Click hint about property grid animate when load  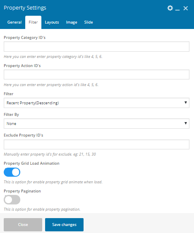[53, 182]
